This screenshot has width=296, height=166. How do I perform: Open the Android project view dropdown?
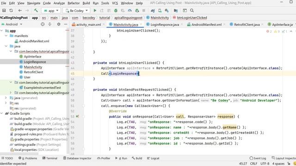tap(12, 24)
